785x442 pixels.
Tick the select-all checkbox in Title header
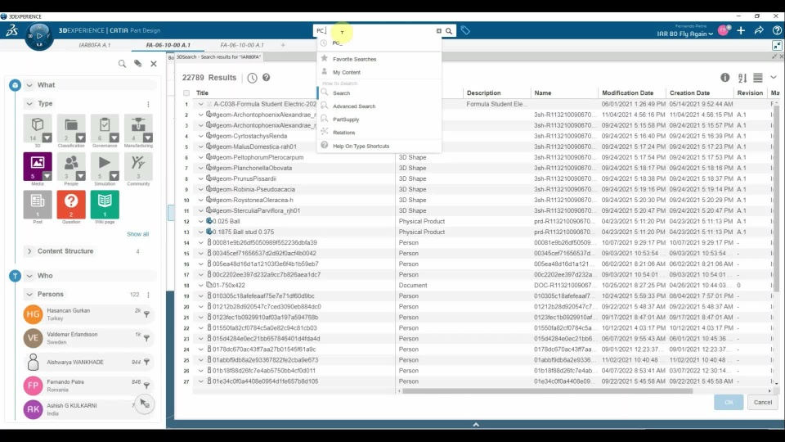186,92
